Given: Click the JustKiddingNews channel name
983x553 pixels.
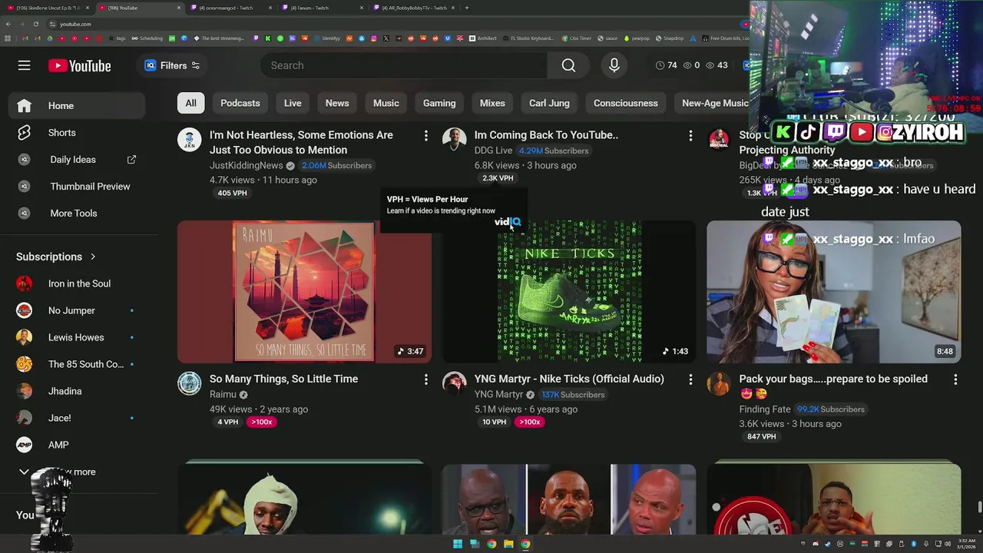Looking at the screenshot, I should (247, 165).
